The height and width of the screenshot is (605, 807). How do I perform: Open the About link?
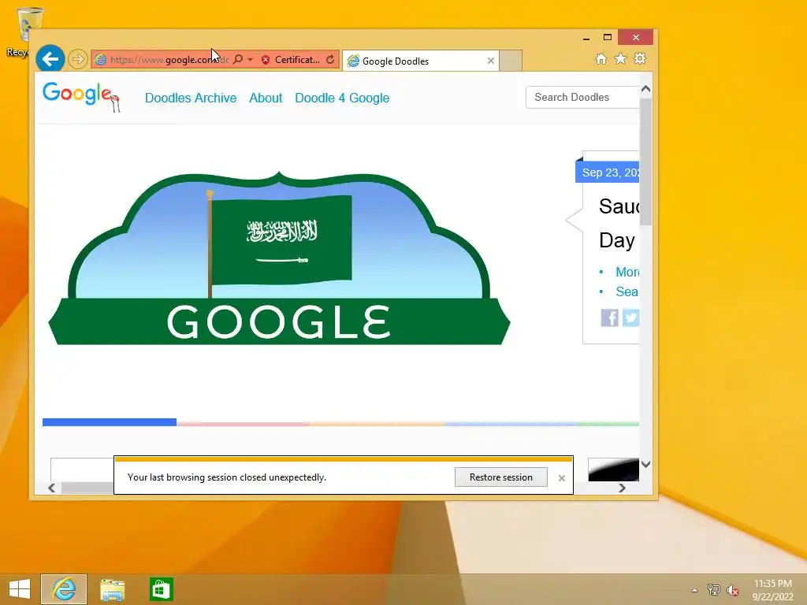coord(266,98)
